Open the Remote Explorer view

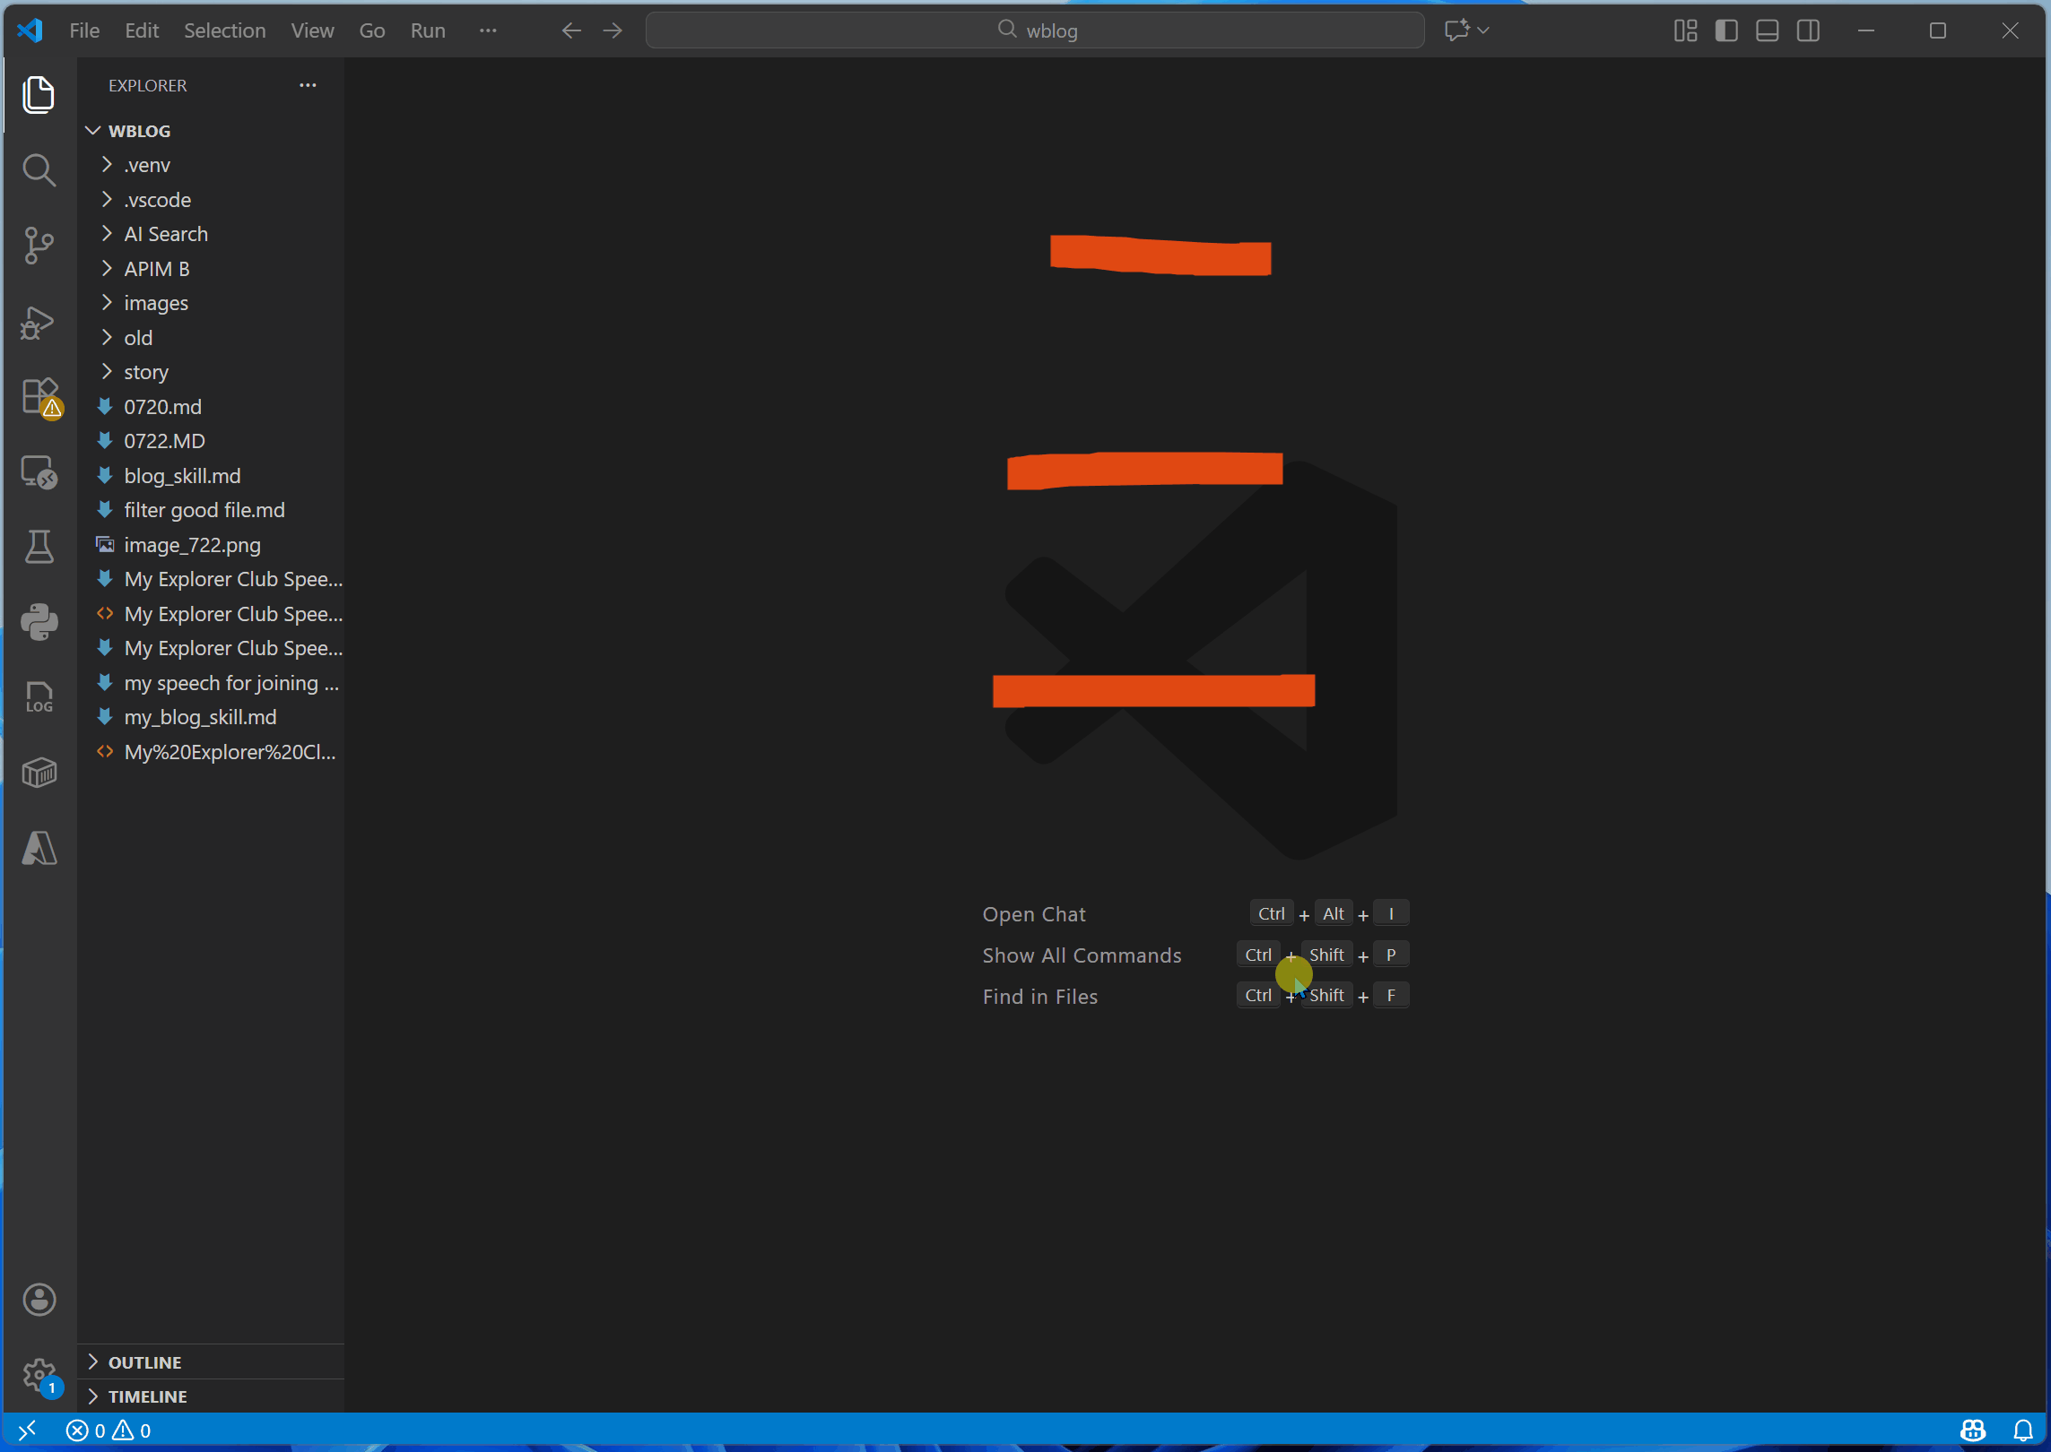point(39,471)
